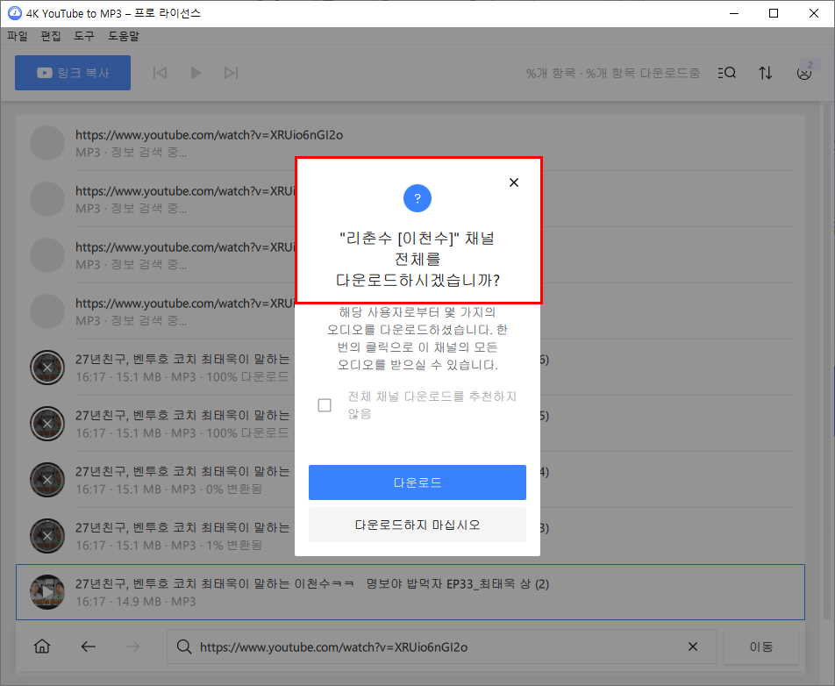Click the '16:17 · 14.9 MB · MP3' details text

click(135, 602)
